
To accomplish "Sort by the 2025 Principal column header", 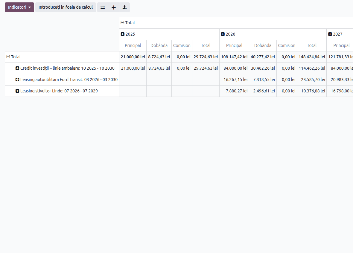I will (x=133, y=45).
